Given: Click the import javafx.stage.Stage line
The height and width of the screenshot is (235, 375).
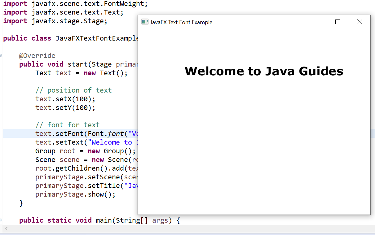Looking at the screenshot, I should pyautogui.click(x=55, y=21).
